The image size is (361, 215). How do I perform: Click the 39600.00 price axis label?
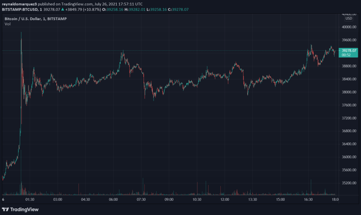(349, 40)
